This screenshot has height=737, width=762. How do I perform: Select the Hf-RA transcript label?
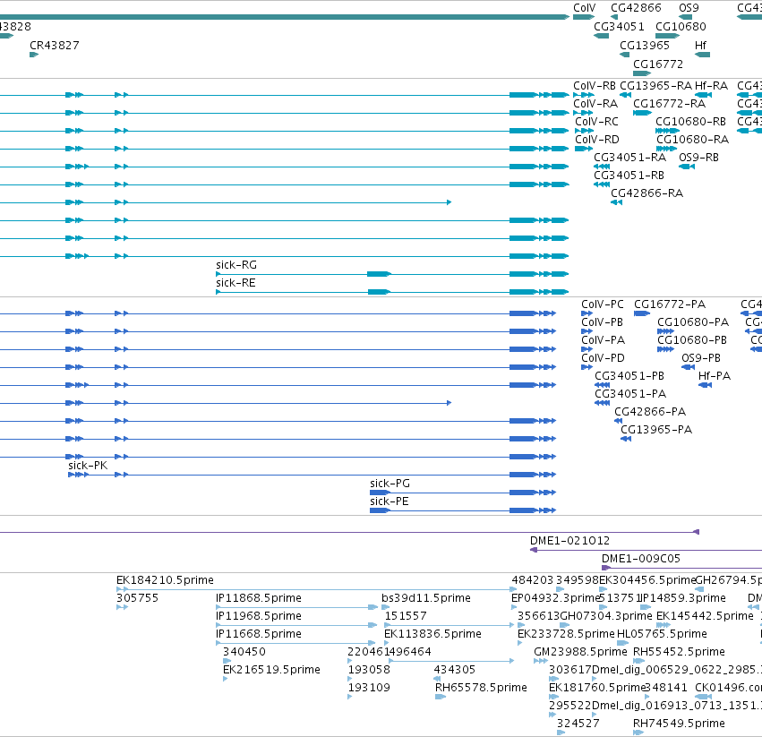pos(711,86)
